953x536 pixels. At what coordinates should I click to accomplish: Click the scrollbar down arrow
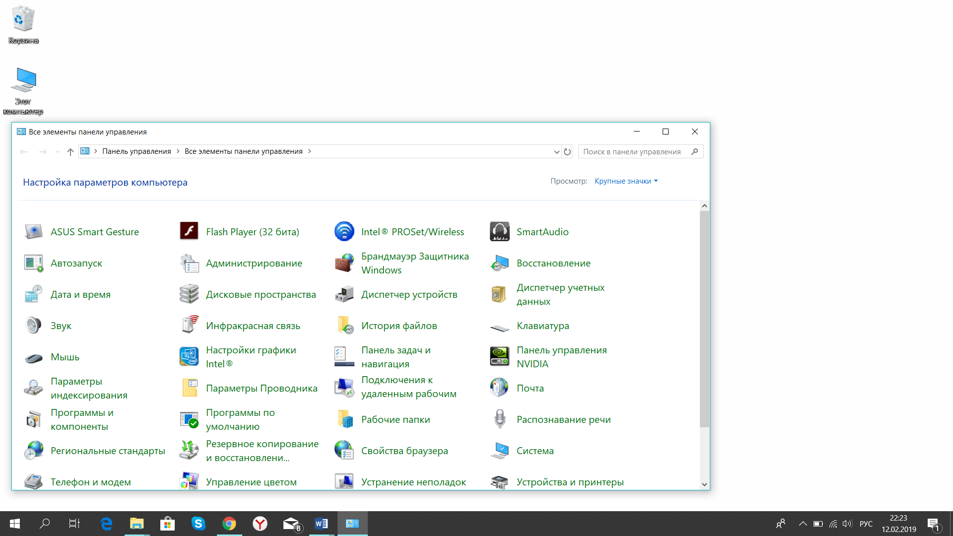pos(704,484)
